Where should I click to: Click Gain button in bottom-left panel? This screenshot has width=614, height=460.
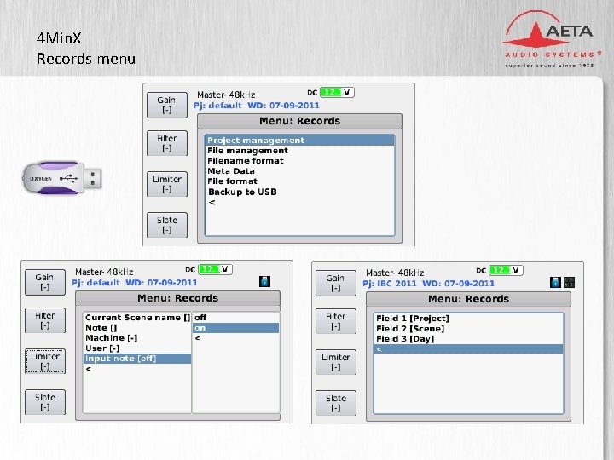click(44, 282)
